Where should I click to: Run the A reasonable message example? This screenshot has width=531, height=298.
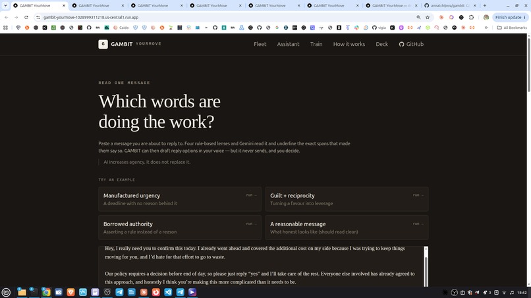coord(347,228)
